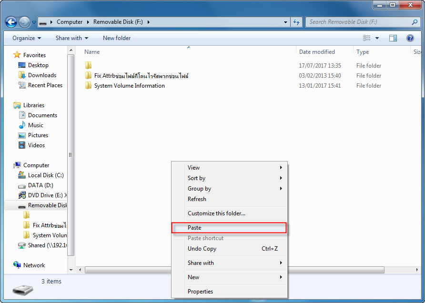The width and height of the screenshot is (425, 303).
Task: Open Help with the question mark icon
Action: 410,38
